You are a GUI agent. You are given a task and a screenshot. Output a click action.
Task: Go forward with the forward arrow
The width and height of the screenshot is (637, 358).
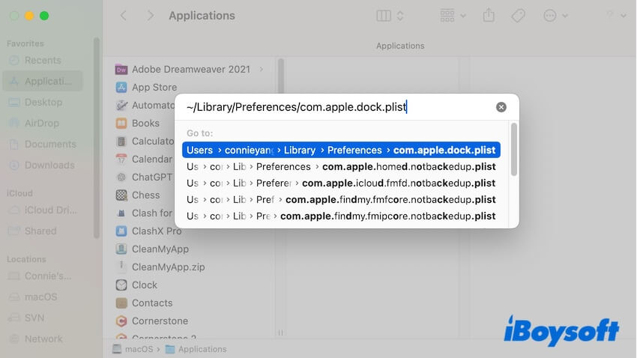pyautogui.click(x=151, y=16)
